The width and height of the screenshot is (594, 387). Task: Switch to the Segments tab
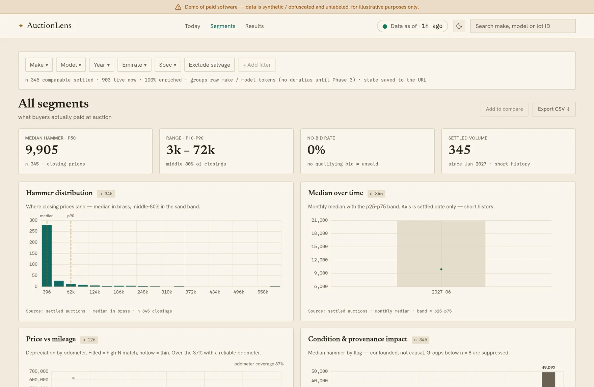223,26
